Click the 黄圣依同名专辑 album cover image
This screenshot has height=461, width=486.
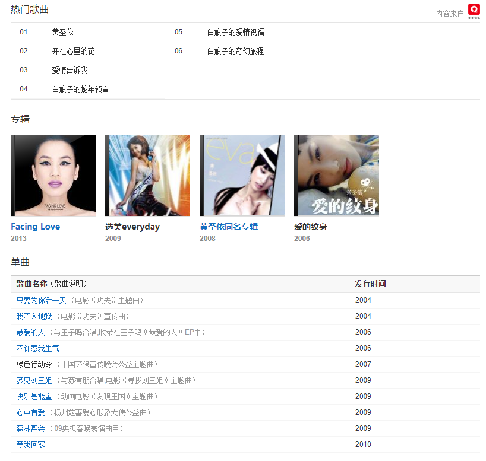[242, 175]
